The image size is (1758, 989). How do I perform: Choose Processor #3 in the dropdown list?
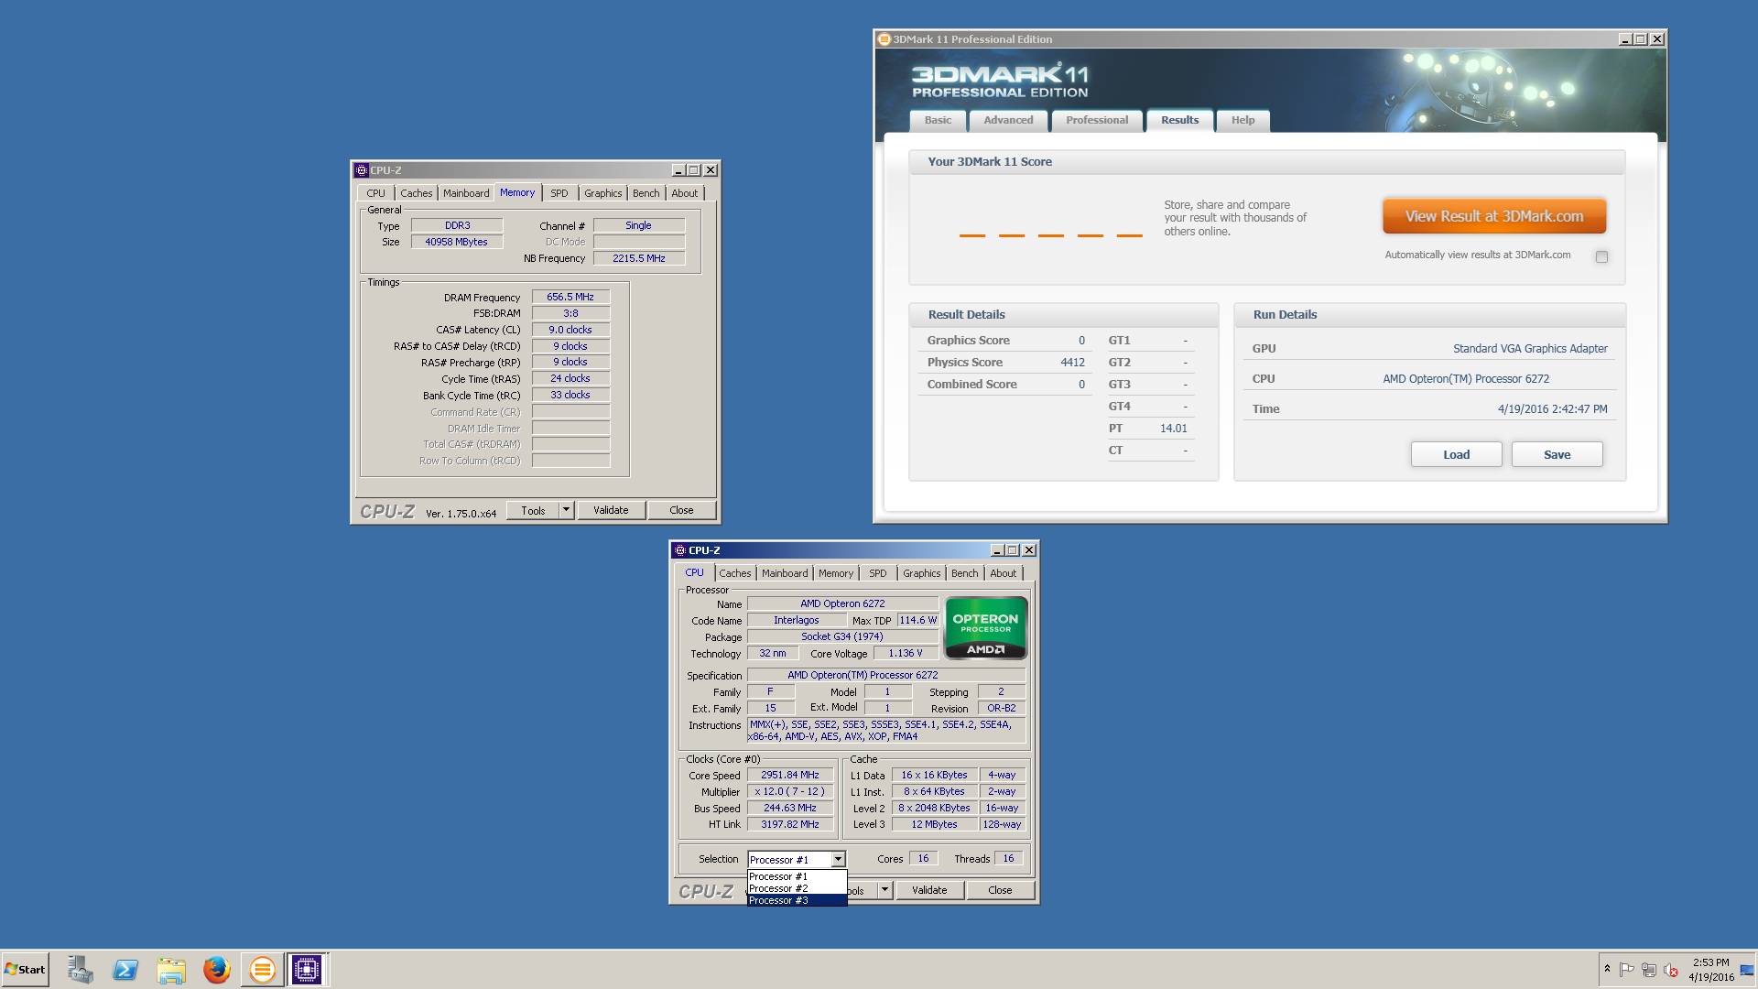[797, 900]
